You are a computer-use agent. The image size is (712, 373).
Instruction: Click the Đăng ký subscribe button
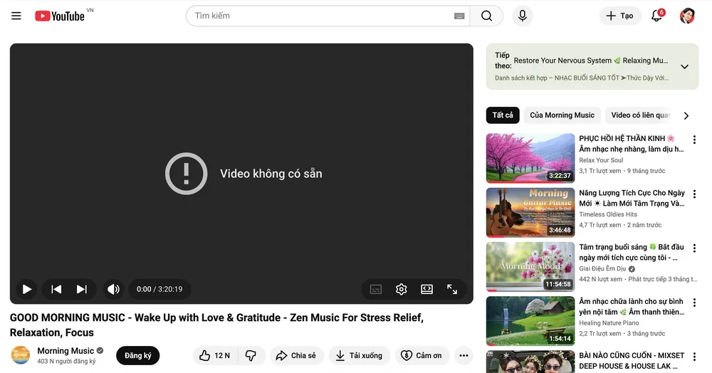tap(137, 355)
